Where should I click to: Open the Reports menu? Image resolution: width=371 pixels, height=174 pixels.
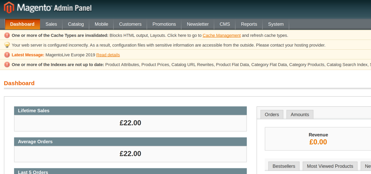click(249, 24)
